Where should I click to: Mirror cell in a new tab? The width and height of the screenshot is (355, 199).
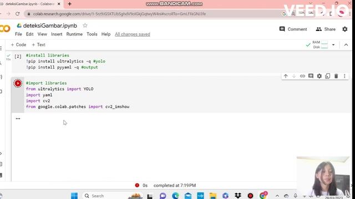(x=328, y=76)
